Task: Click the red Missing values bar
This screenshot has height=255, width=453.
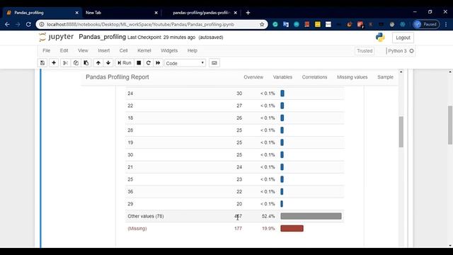Action: (292, 228)
